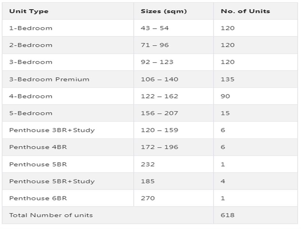Click the "43 – 54" size cell
Viewport: 301px width, 229px height.
(x=154, y=28)
